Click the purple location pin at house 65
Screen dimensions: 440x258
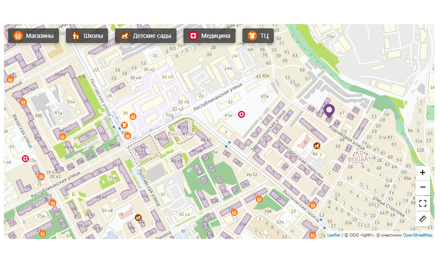(x=329, y=111)
